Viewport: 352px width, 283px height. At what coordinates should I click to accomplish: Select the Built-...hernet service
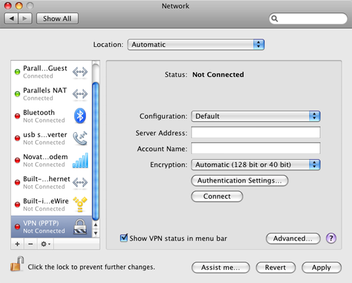pyautogui.click(x=51, y=183)
